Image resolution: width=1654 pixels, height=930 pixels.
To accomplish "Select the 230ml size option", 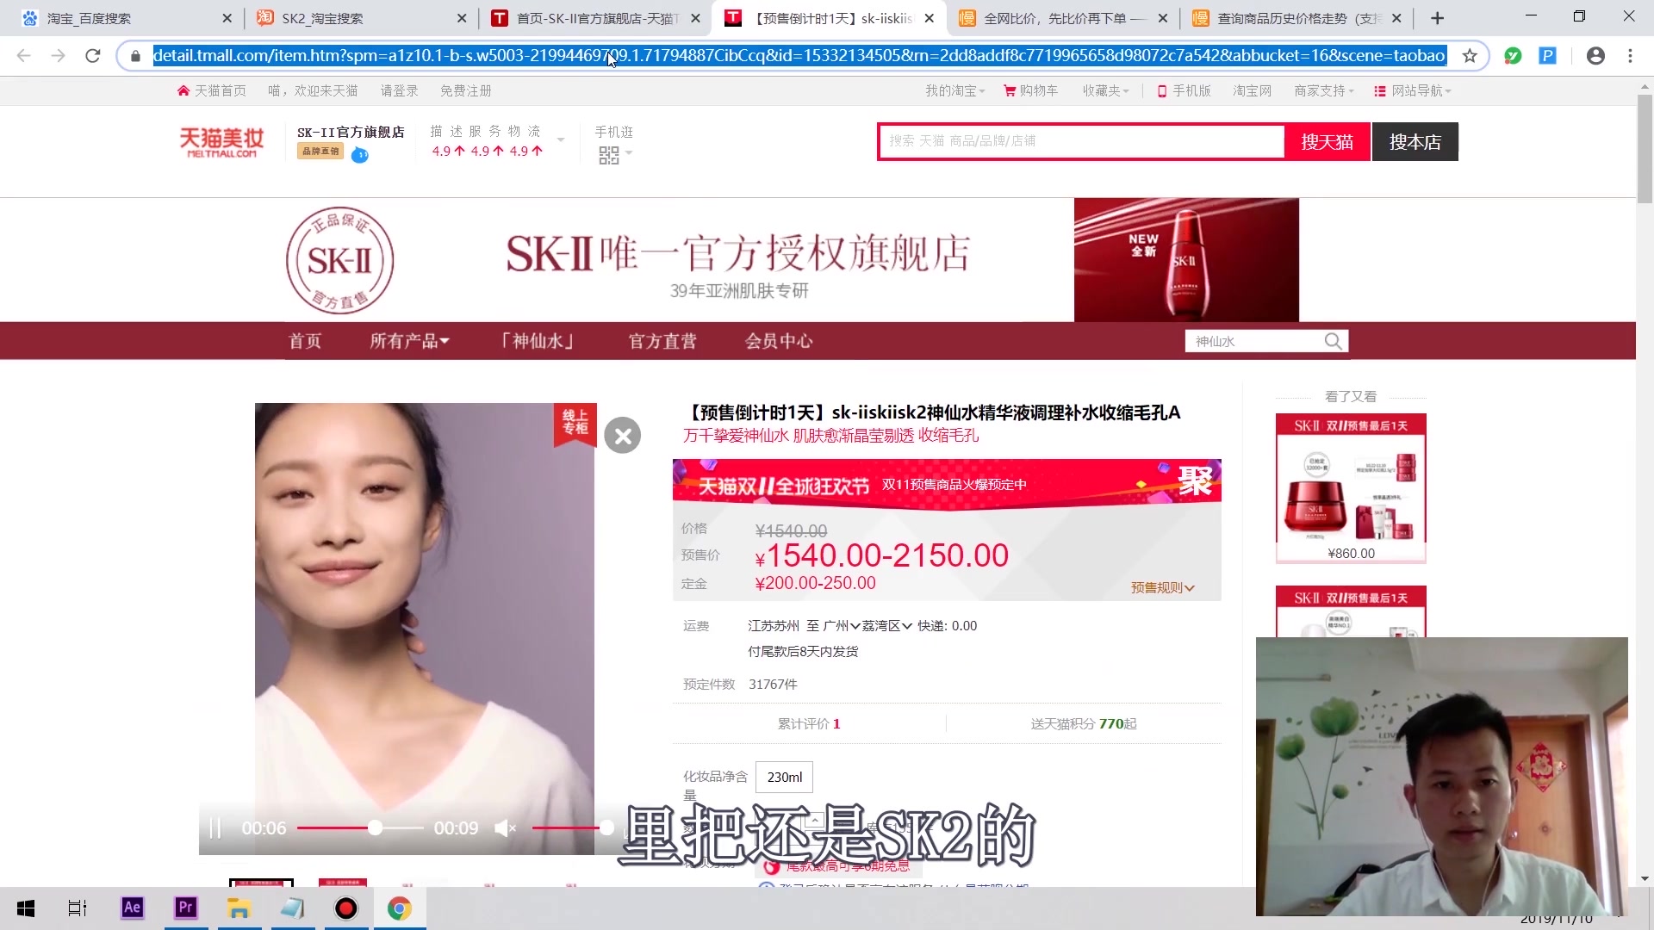I will click(x=784, y=777).
